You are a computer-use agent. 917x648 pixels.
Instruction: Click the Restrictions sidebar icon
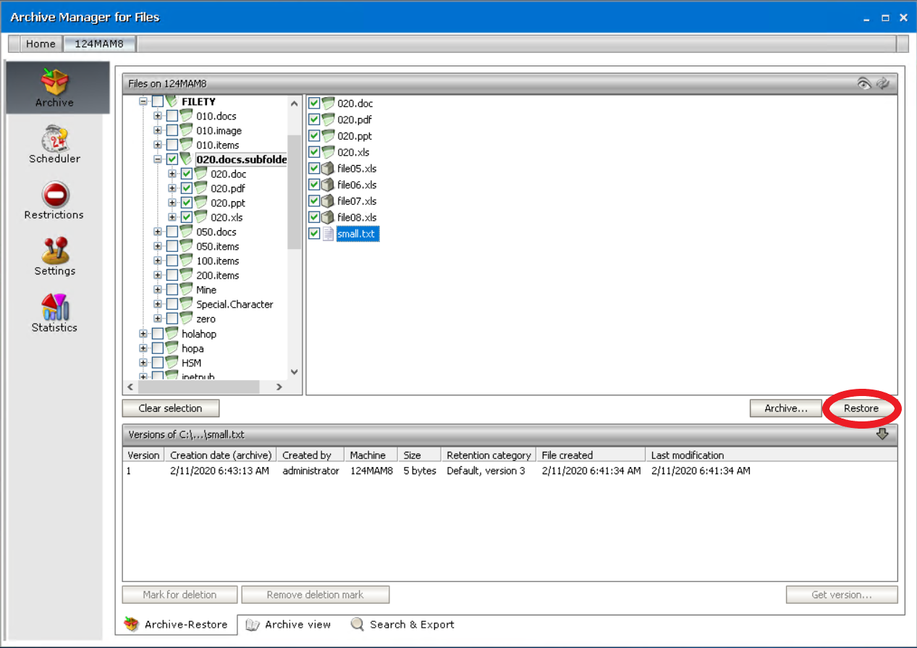54,201
